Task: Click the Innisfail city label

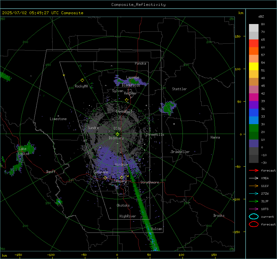Action: [124, 111]
